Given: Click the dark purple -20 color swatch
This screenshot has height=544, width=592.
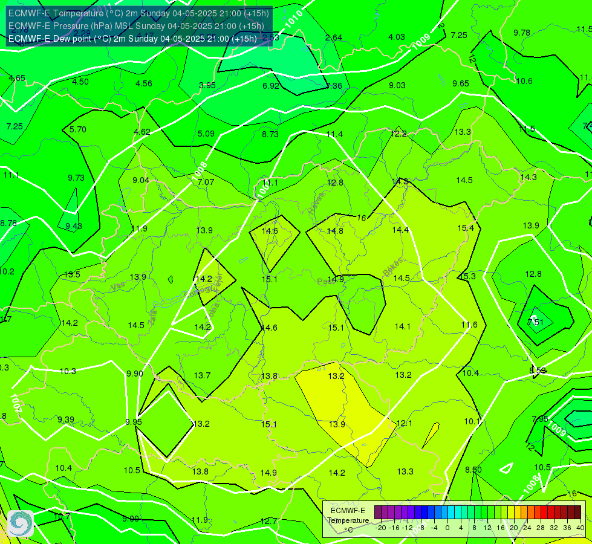Looking at the screenshot, I should [377, 513].
